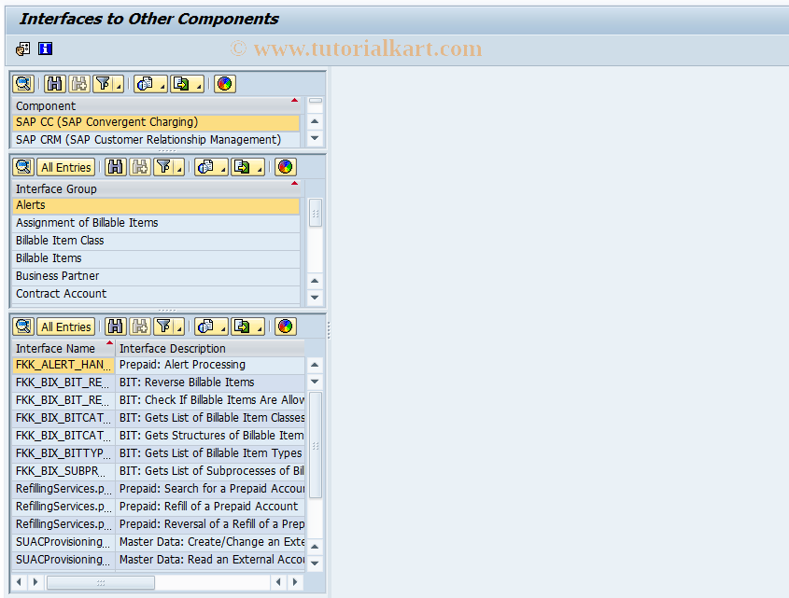Select FKK_ALERT_HAN interface name cell
789x598 pixels.
(x=63, y=365)
